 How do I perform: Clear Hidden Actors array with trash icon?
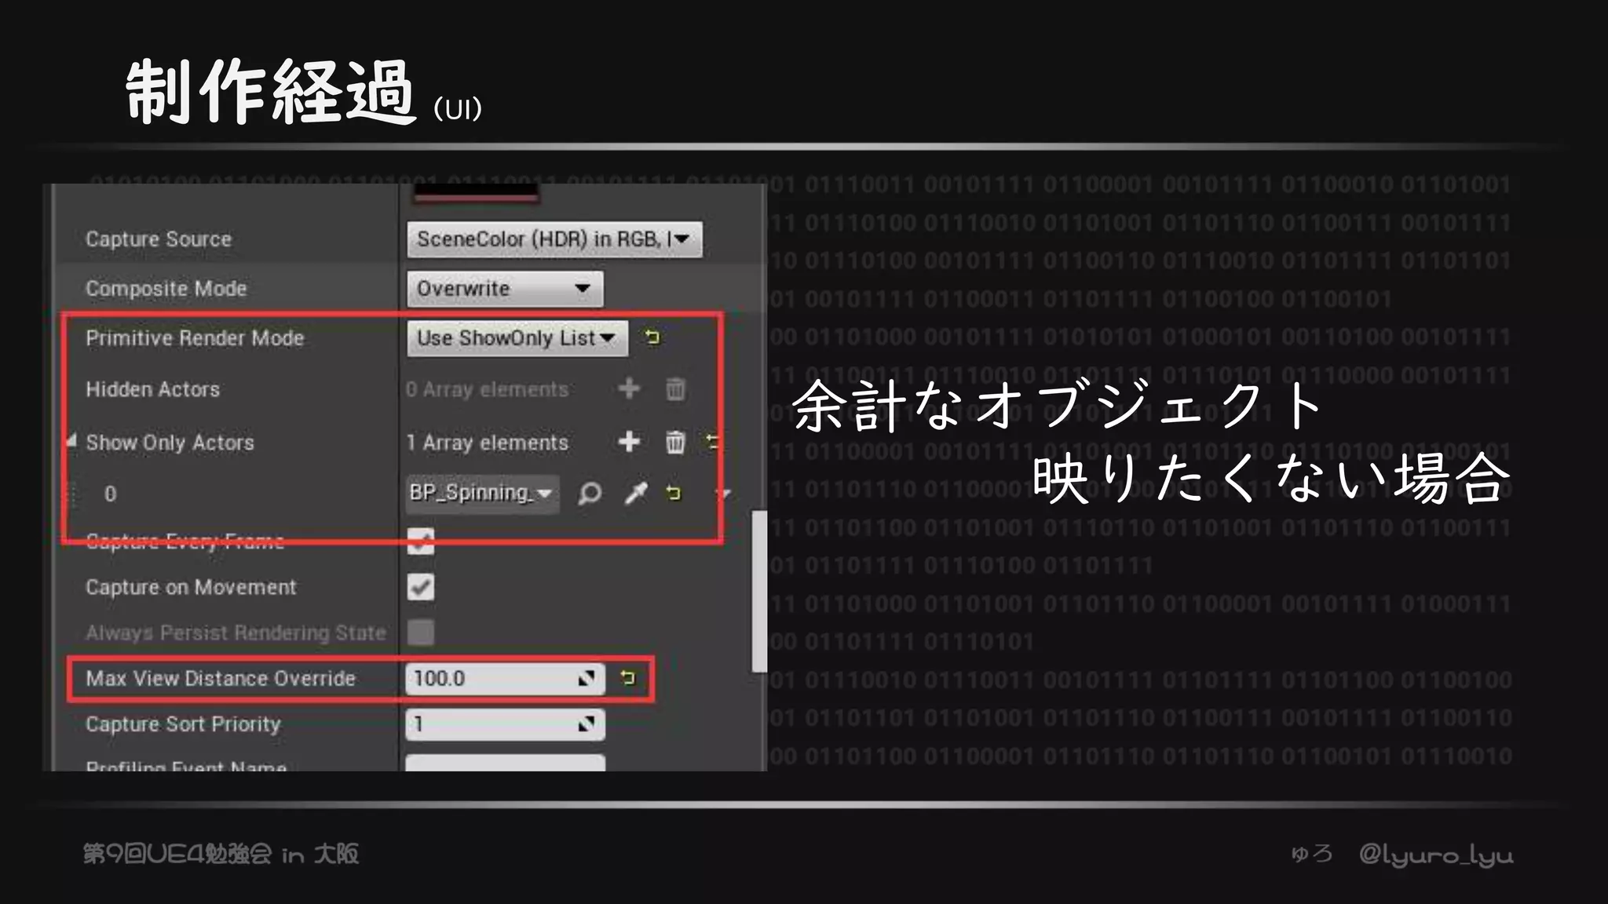coord(675,388)
